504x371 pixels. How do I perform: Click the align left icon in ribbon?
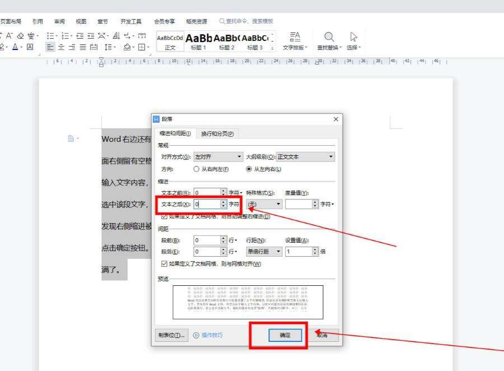click(50, 48)
